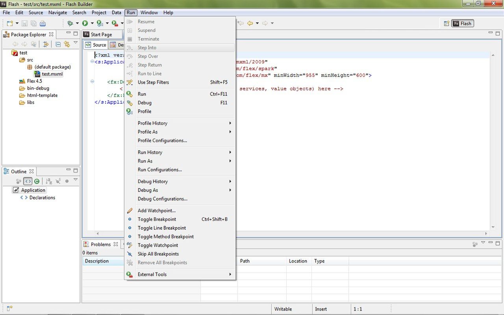Viewport: 504px width, 315px height.
Task: Choose Add Watchpoint... menu entry
Action: pyautogui.click(x=180, y=211)
